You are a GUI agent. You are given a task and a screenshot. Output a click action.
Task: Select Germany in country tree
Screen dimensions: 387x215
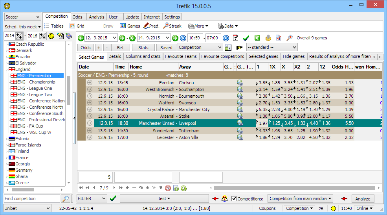click(24, 170)
